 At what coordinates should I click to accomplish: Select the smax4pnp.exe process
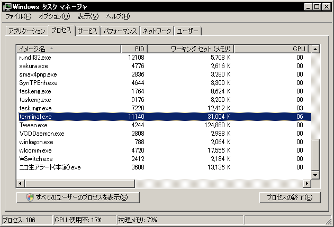pyautogui.click(x=165, y=74)
